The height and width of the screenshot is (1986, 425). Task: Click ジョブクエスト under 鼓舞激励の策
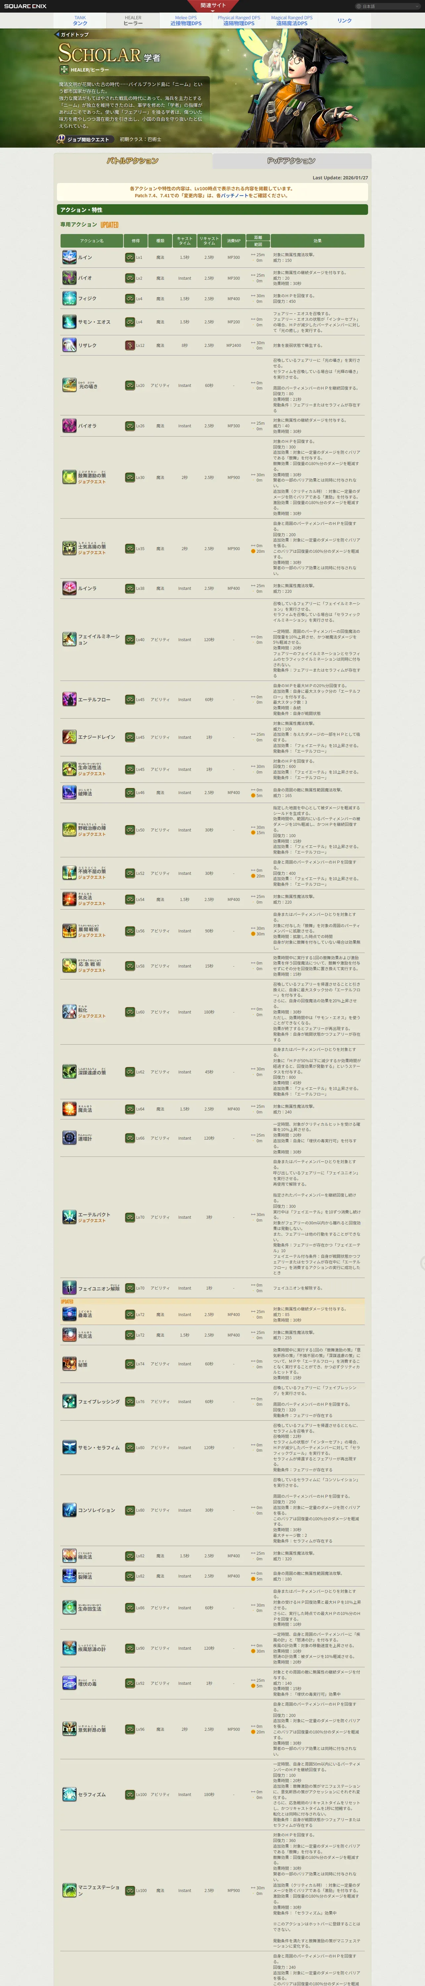pos(92,482)
